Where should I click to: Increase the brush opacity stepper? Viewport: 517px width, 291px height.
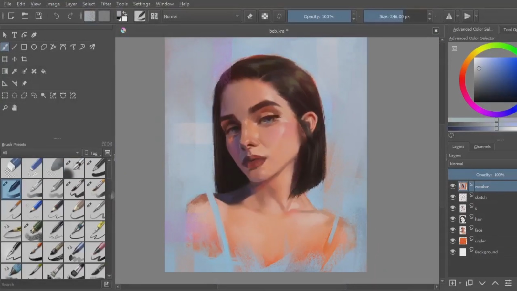[x=354, y=14]
